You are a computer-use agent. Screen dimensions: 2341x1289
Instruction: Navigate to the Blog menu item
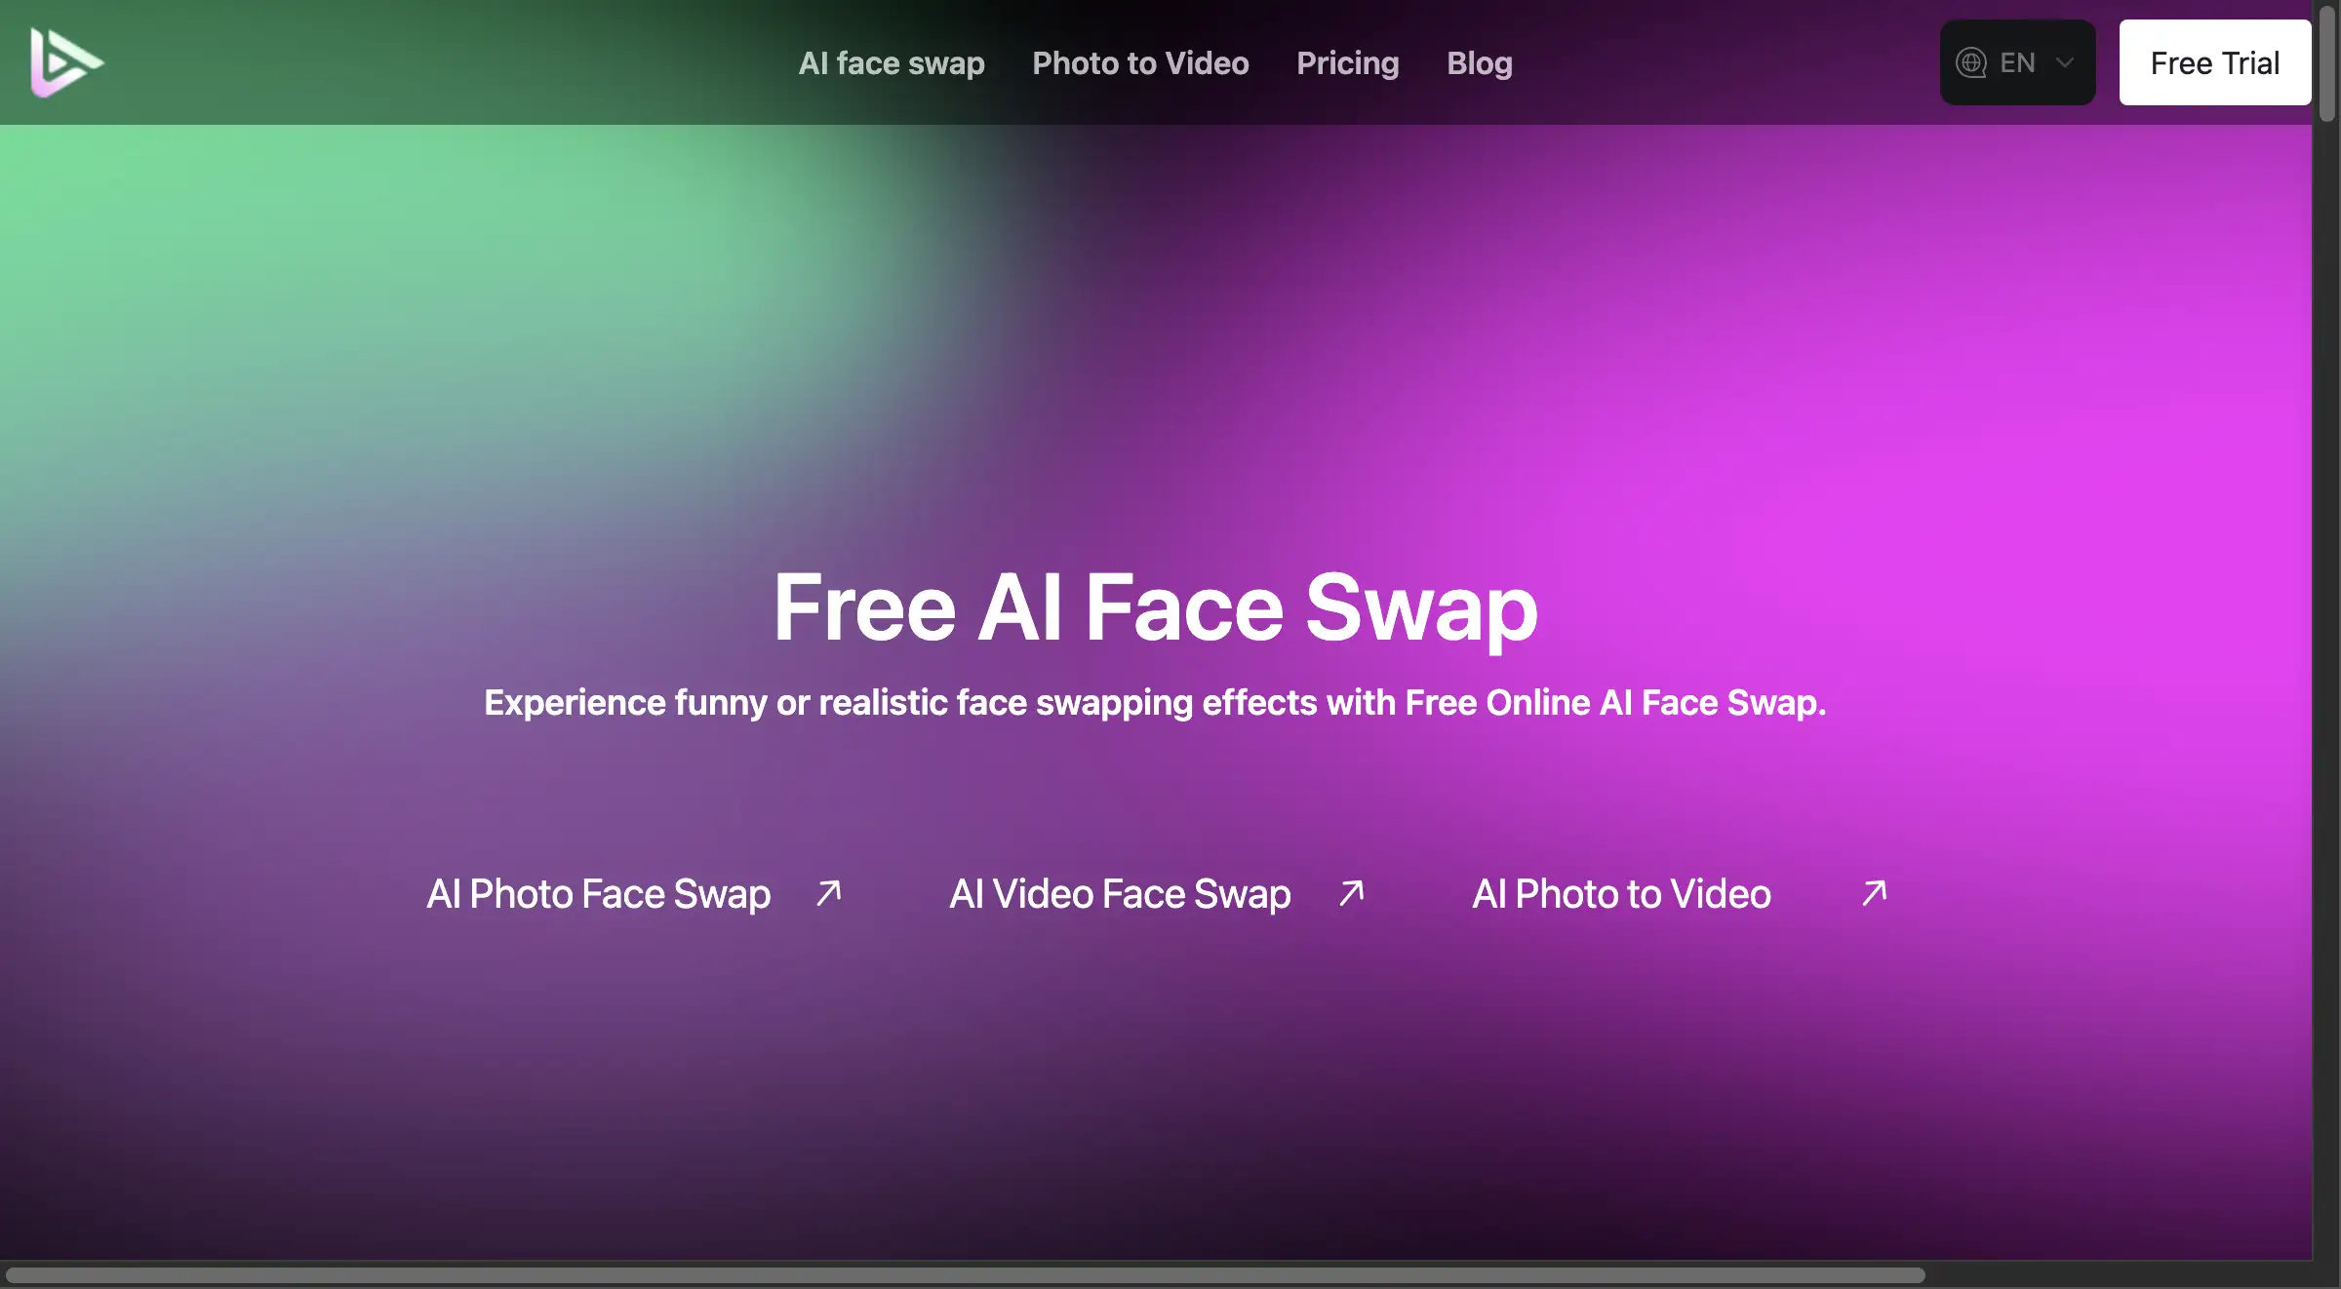tap(1479, 61)
